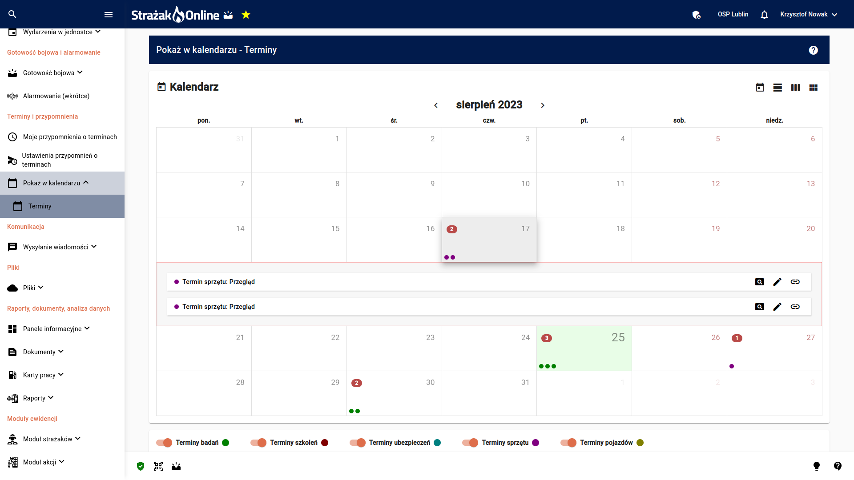The image size is (854, 480).
Task: Click the help question mark in header
Action: pos(813,50)
